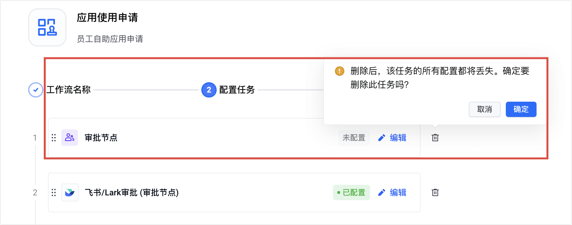Click the warning icon in delete popup
The height and width of the screenshot is (225, 572).
(x=339, y=71)
